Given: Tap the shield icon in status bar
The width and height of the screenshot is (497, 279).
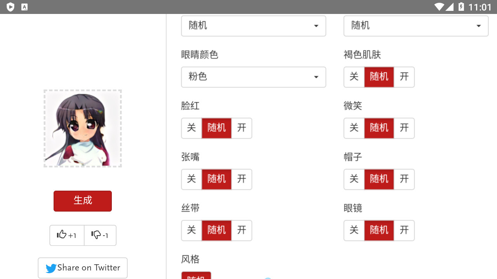Looking at the screenshot, I should (10, 7).
